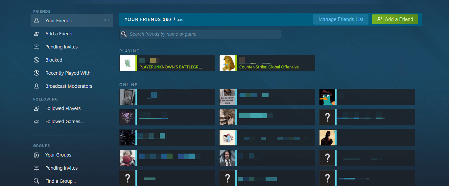Click the envelope icon beside Friends Pending Invites
The image size is (449, 186).
pos(36,47)
